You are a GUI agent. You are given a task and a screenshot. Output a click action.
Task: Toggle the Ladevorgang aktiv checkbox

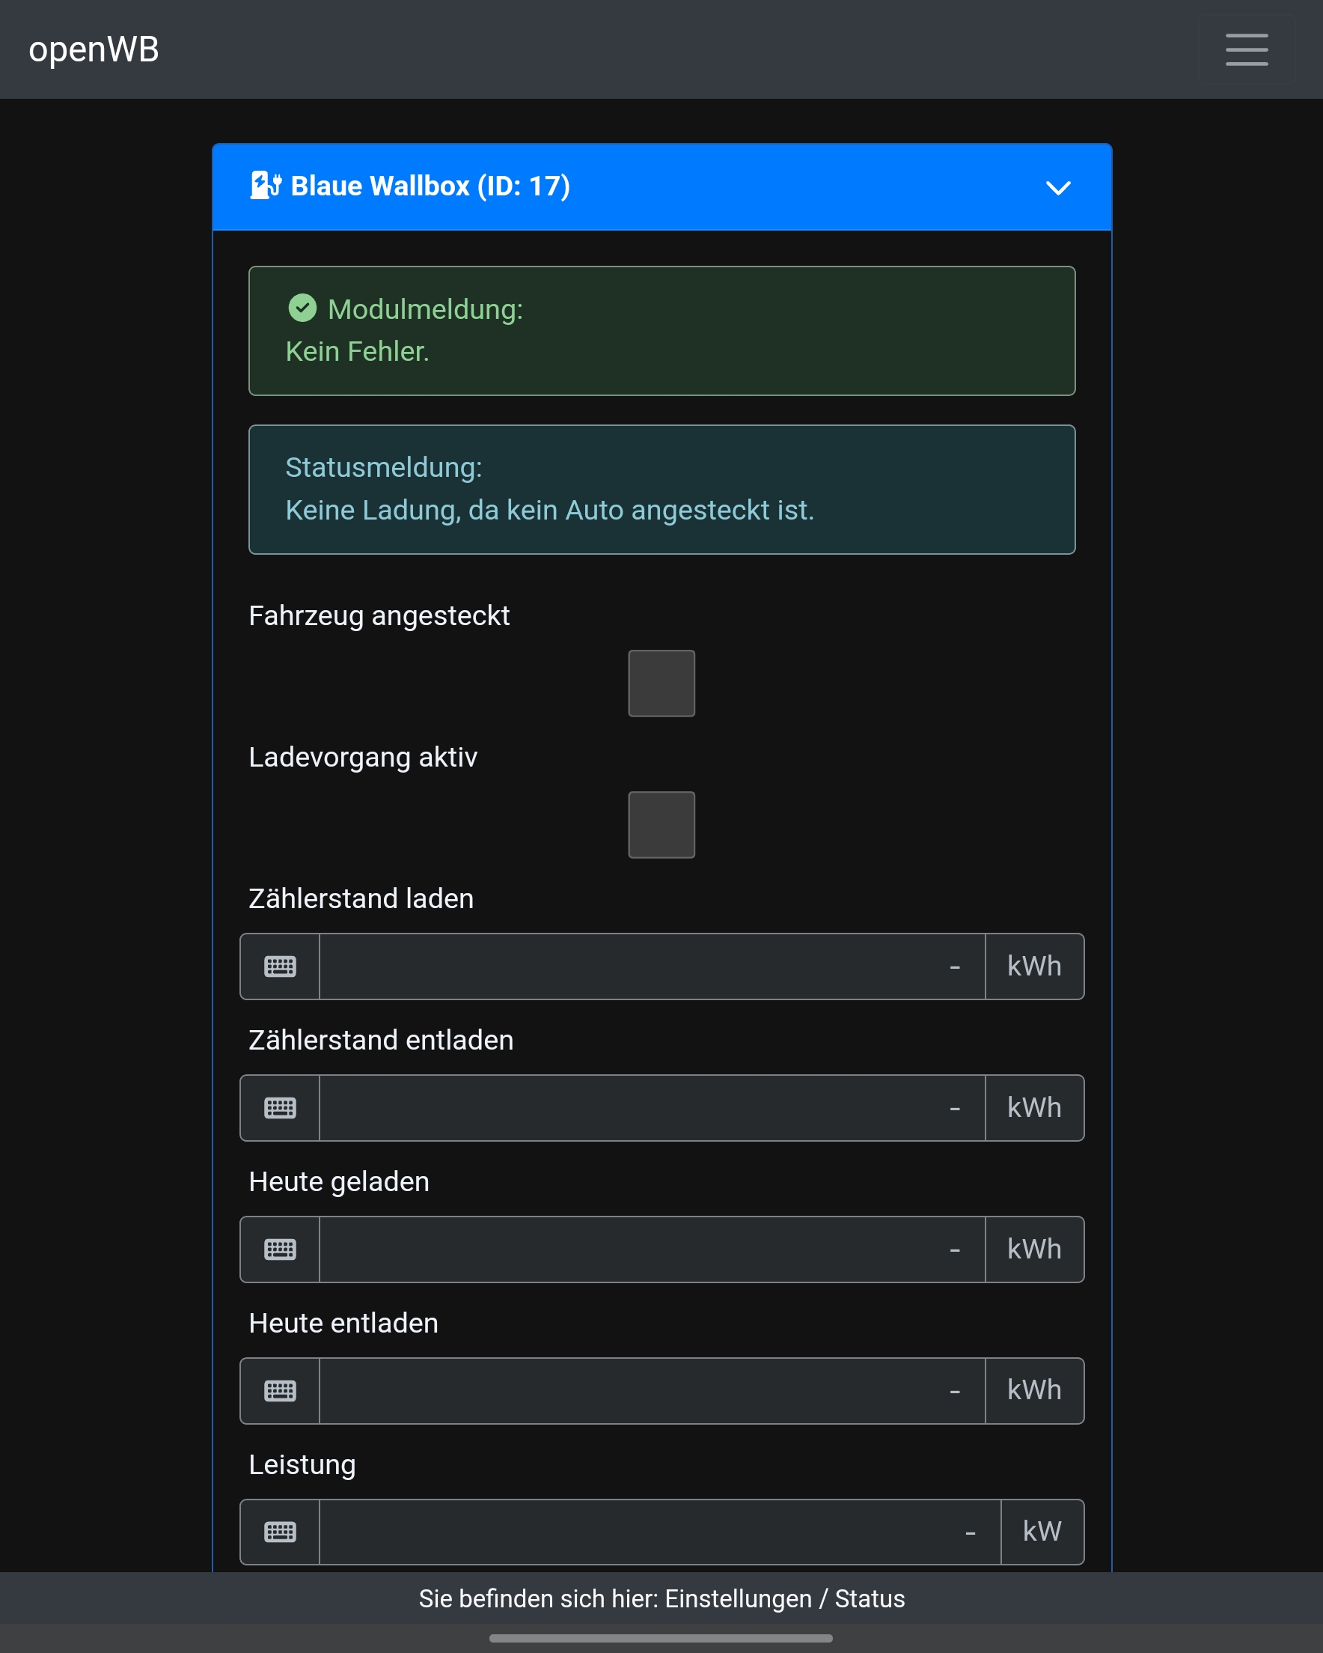click(661, 825)
